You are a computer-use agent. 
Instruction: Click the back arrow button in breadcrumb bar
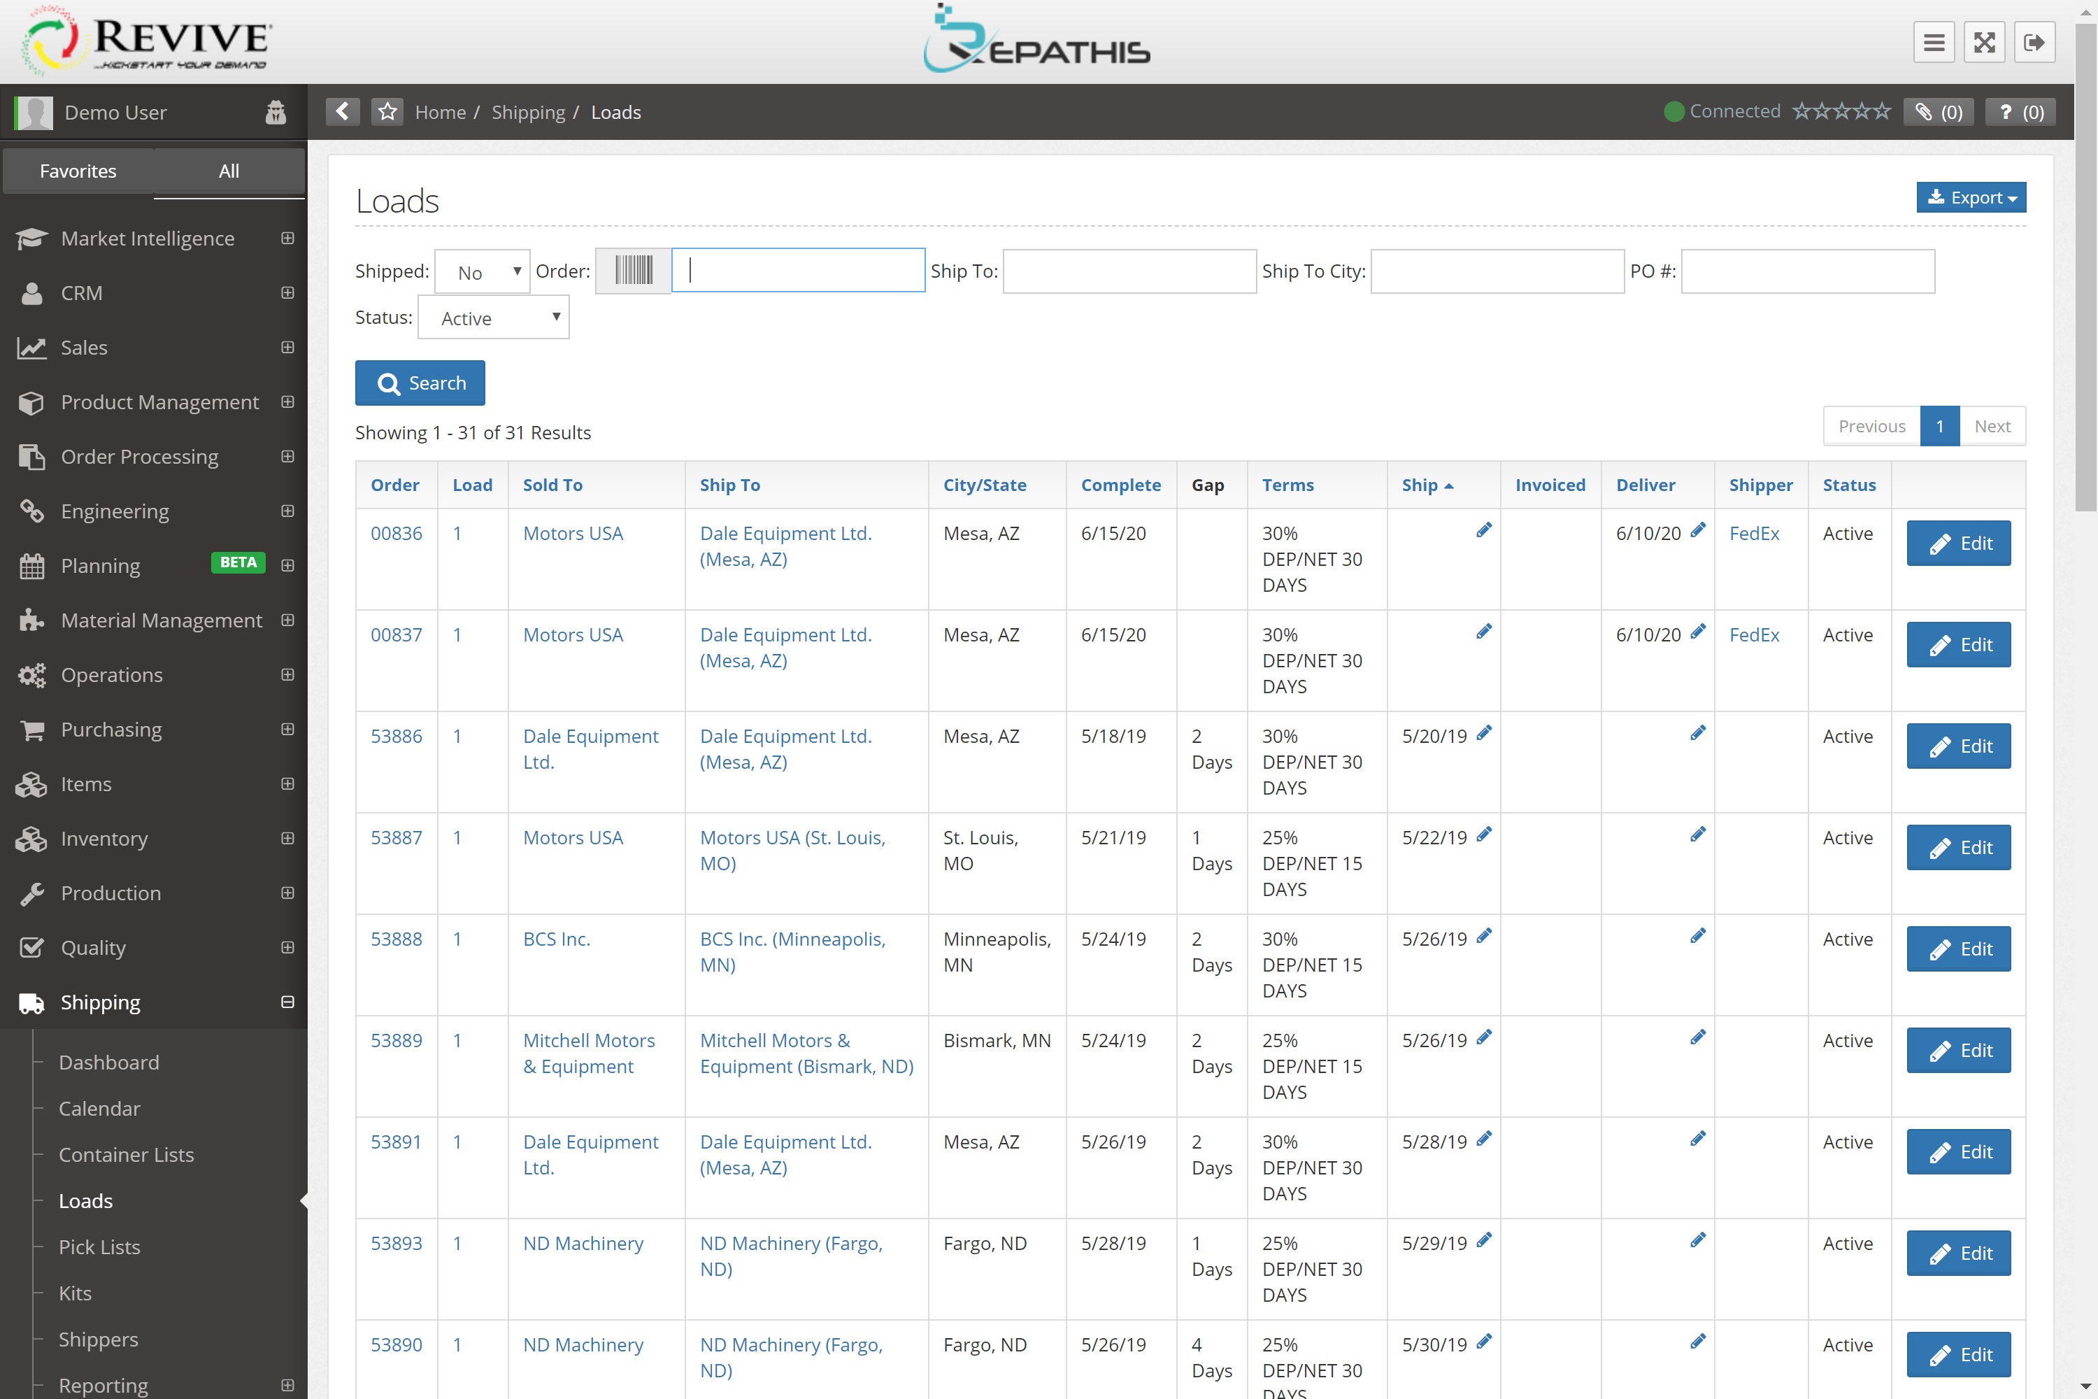343,111
